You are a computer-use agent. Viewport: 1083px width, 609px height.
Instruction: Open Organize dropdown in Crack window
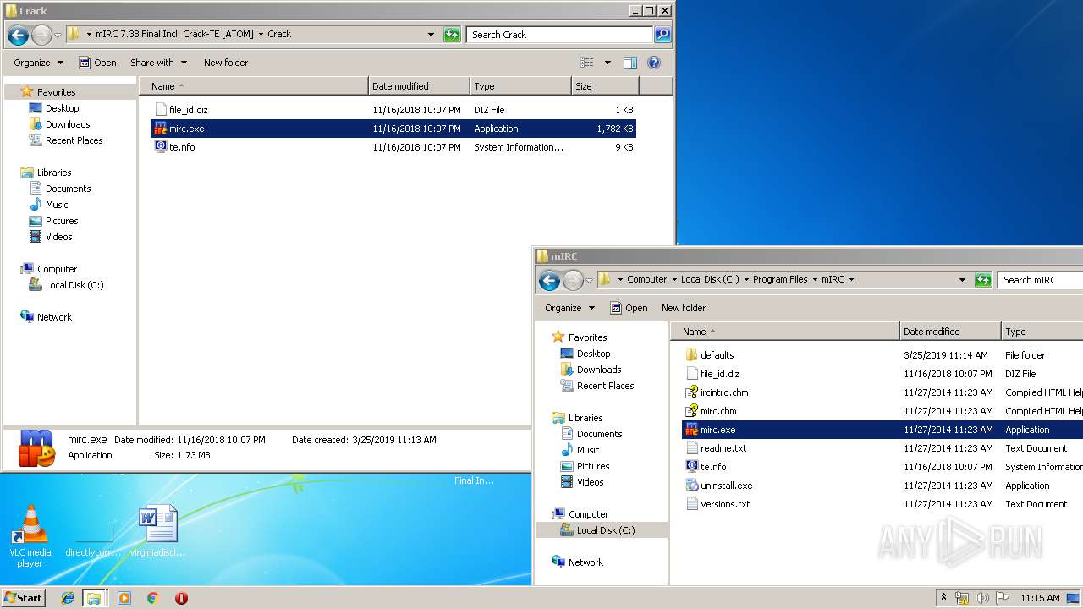tap(38, 63)
